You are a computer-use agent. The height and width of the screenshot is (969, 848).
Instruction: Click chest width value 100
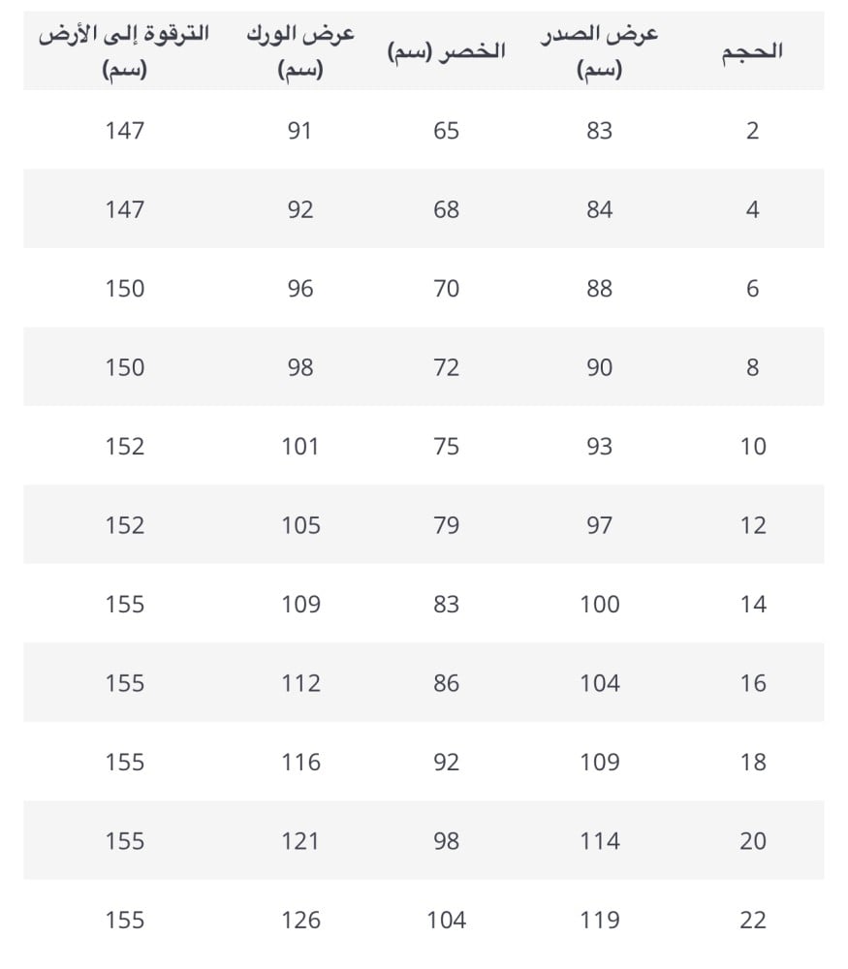click(x=599, y=605)
